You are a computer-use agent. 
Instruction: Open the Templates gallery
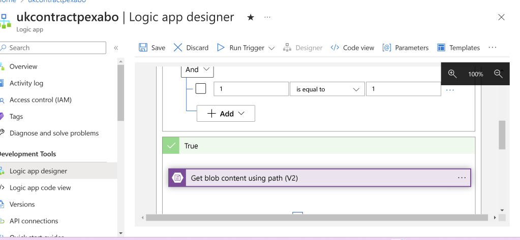[x=464, y=48]
